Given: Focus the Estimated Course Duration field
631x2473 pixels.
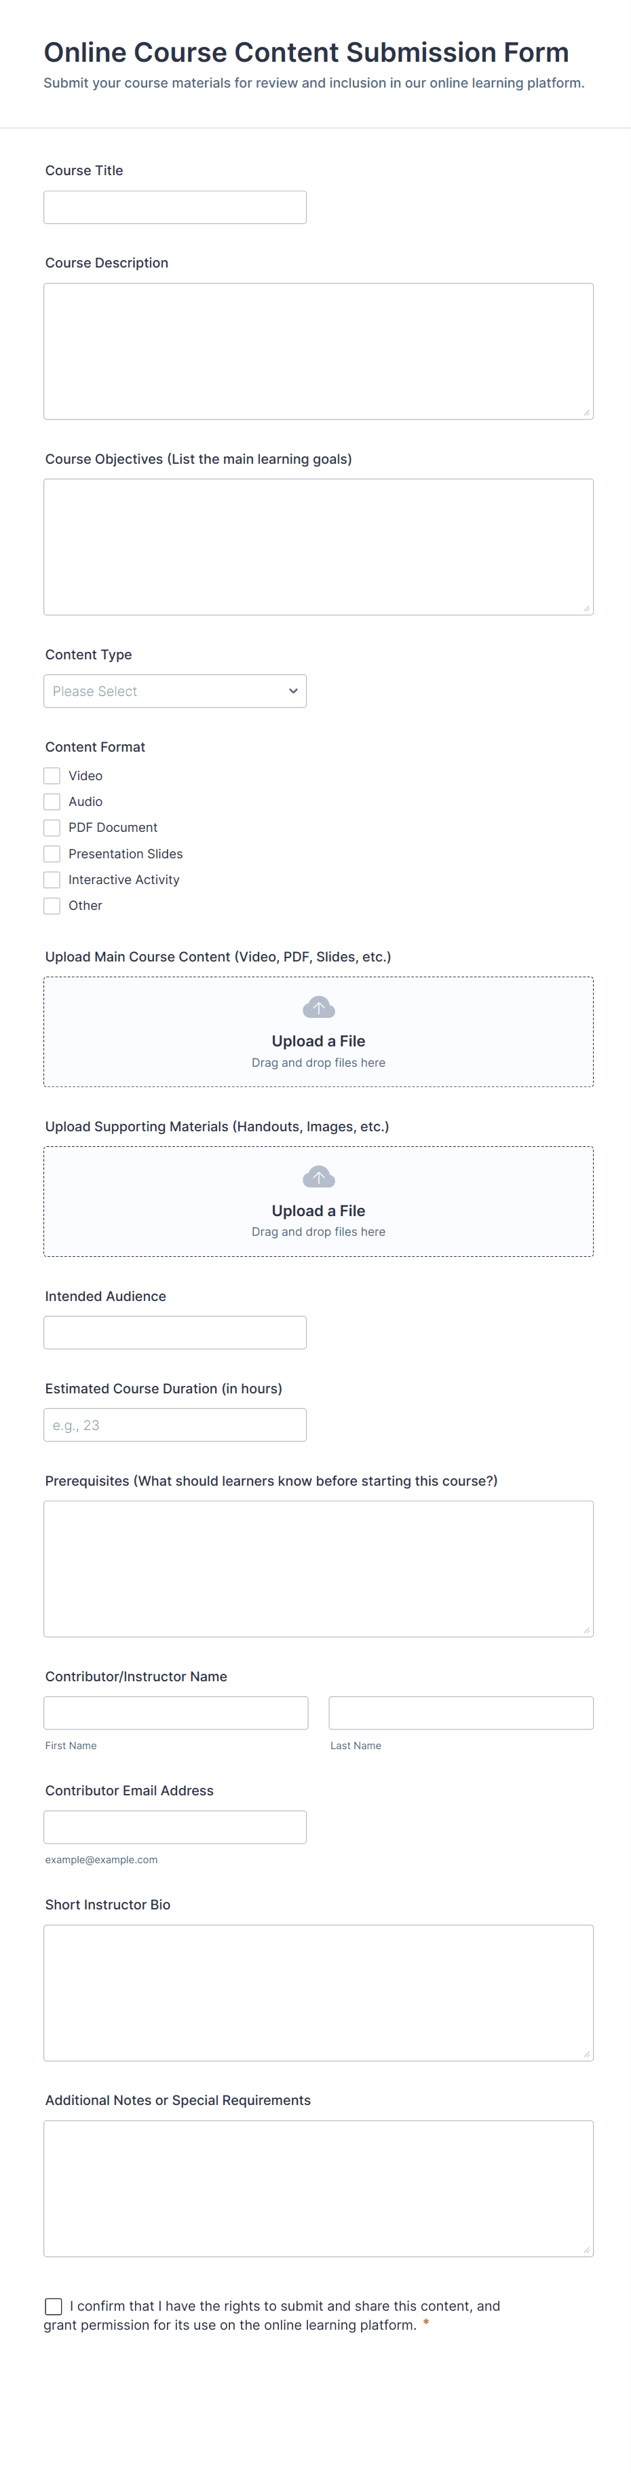Looking at the screenshot, I should (174, 1425).
